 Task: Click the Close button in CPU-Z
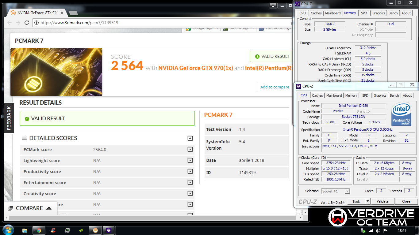[x=406, y=201]
